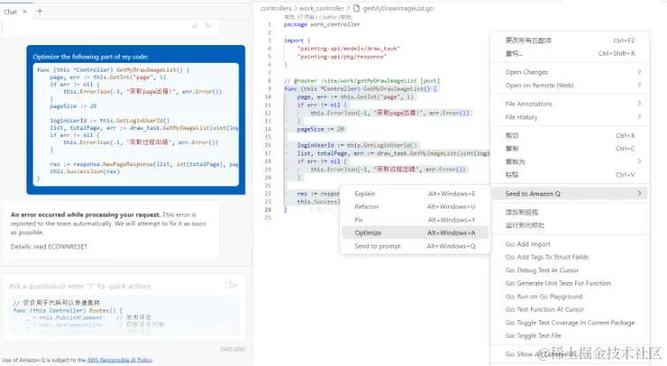Expand Open on Remote (Web) submenu
667x366 pixels.
[x=570, y=85]
